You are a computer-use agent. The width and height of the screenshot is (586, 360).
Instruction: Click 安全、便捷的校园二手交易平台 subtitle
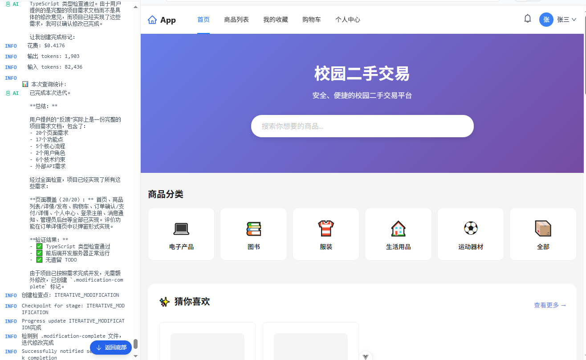pyautogui.click(x=362, y=96)
